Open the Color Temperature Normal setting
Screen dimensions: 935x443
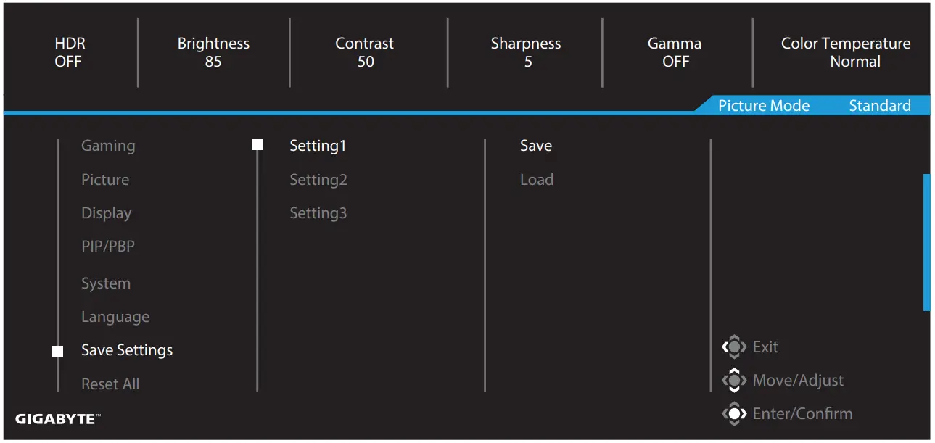tap(846, 52)
